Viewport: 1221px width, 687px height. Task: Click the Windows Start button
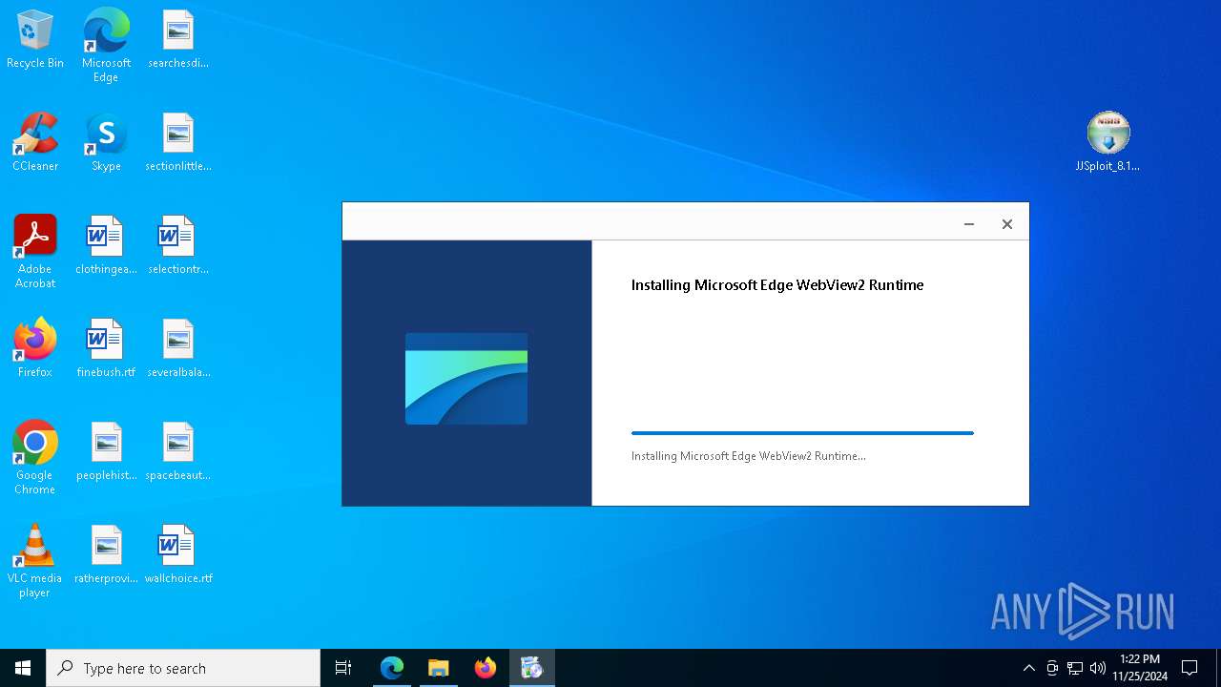(x=23, y=668)
